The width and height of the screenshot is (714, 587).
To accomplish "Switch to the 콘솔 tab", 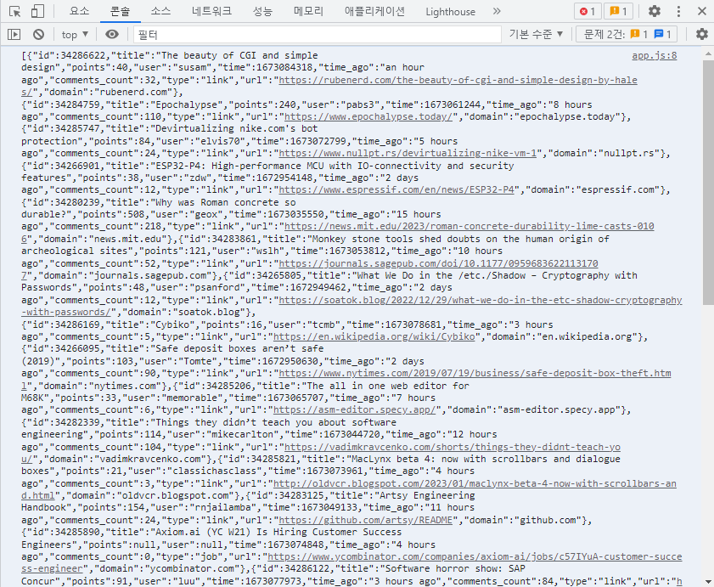I will pyautogui.click(x=121, y=11).
